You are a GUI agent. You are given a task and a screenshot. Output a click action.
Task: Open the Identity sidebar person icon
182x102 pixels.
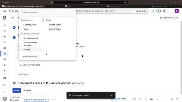coord(5,31)
